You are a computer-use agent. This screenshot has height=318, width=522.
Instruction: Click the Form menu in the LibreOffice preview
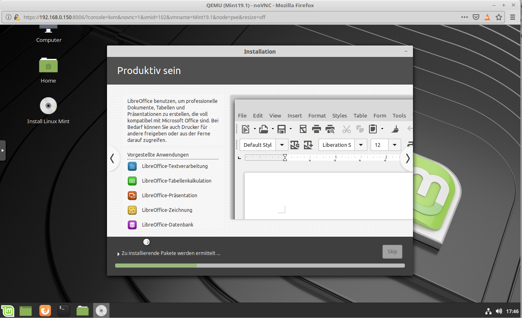click(380, 115)
